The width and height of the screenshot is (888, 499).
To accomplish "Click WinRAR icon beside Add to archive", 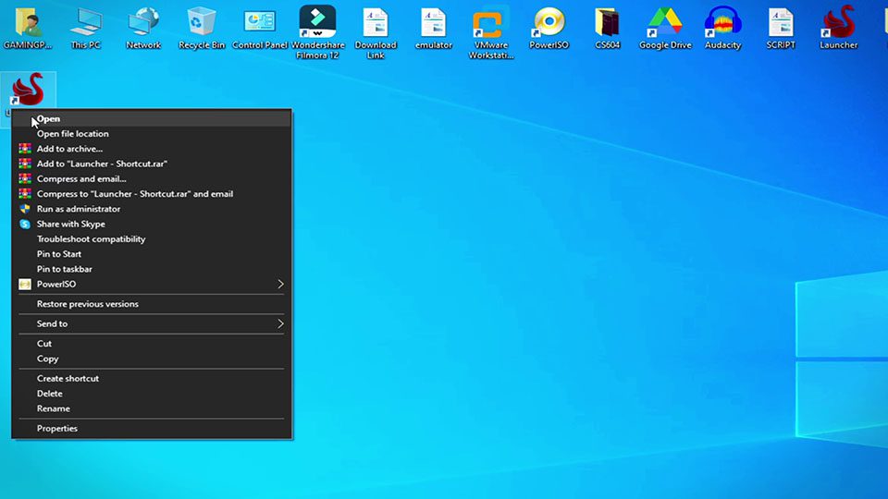I will pyautogui.click(x=25, y=149).
